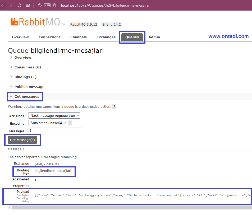Expand the Publish message section
This screenshot has height=215, width=252.
[x=29, y=87]
